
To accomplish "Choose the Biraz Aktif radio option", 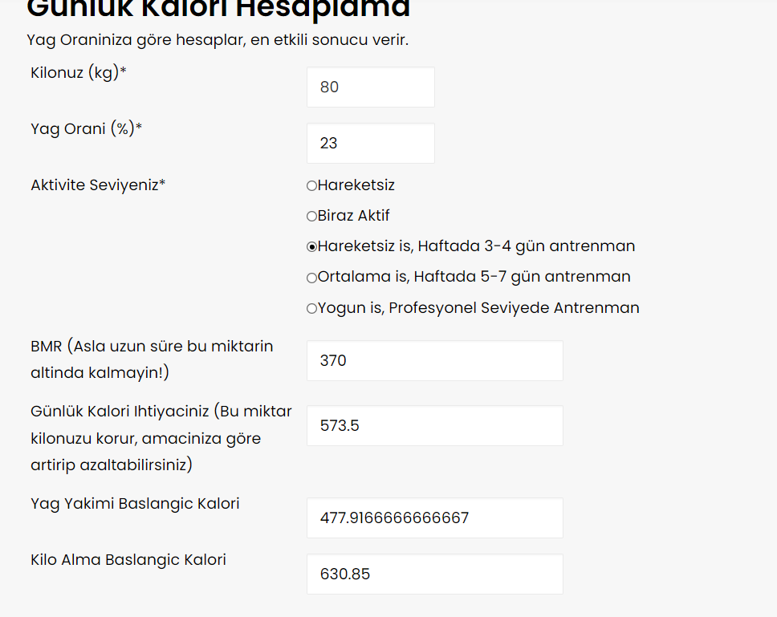I will coord(311,217).
